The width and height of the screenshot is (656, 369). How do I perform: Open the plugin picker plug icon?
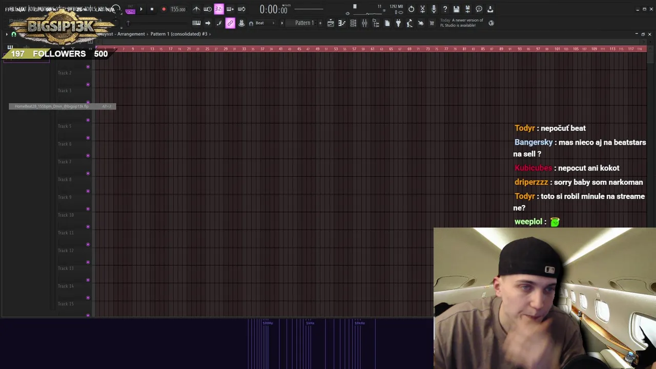398,23
